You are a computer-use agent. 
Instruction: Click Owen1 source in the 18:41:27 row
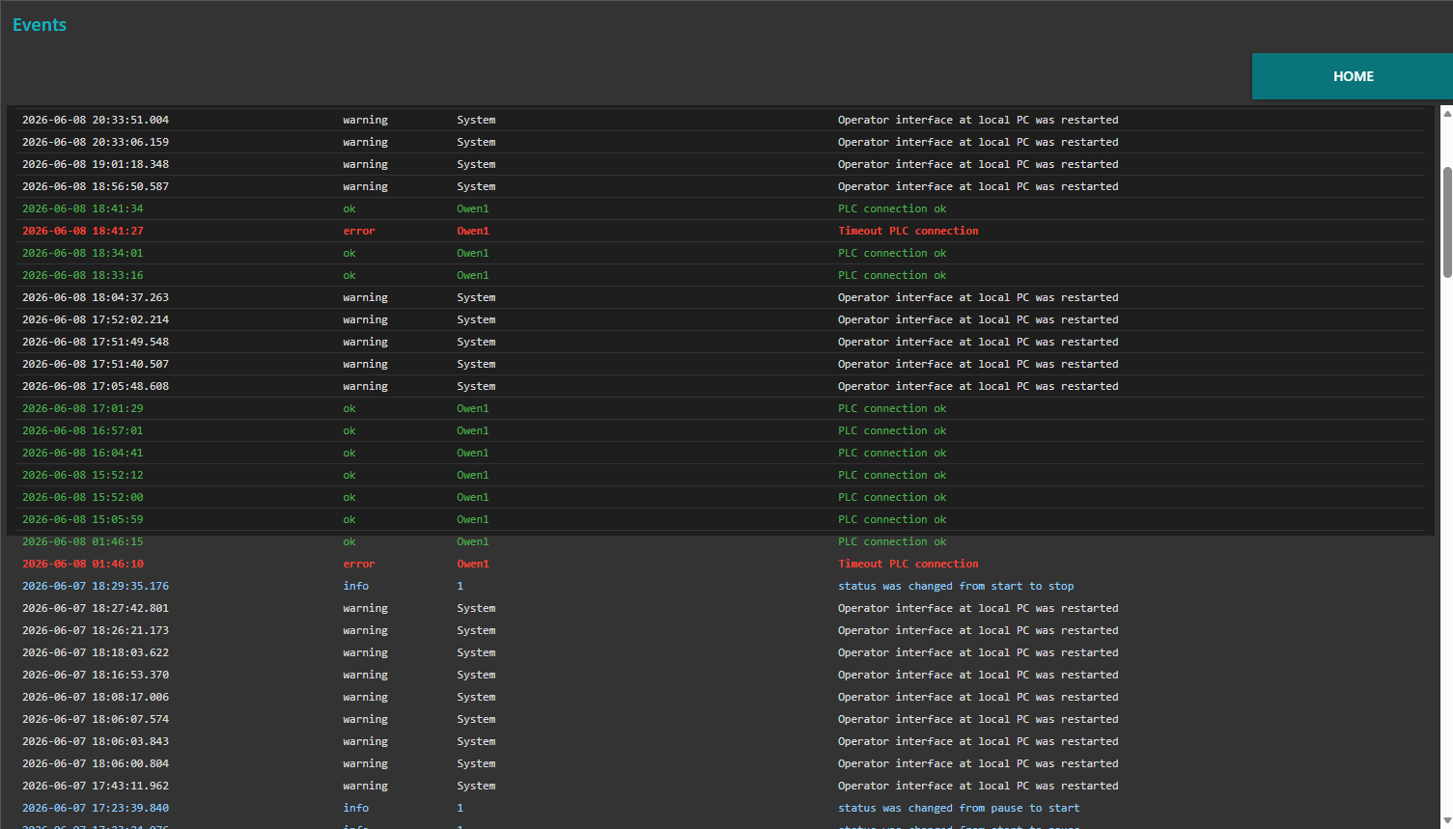coord(473,231)
